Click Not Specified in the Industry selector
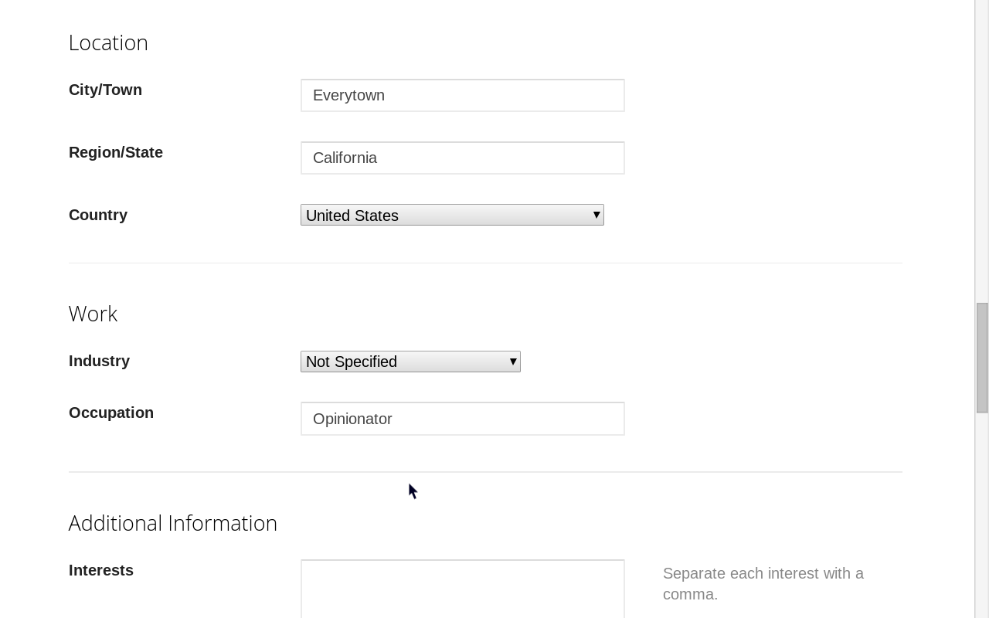Screen dimensions: 989x618 (351, 362)
